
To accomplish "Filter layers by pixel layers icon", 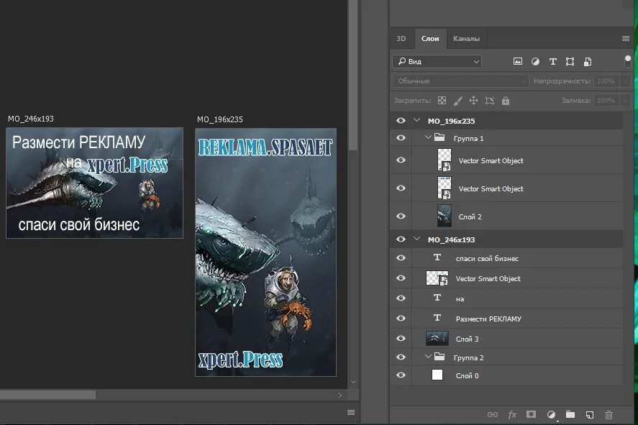I will coord(518,61).
